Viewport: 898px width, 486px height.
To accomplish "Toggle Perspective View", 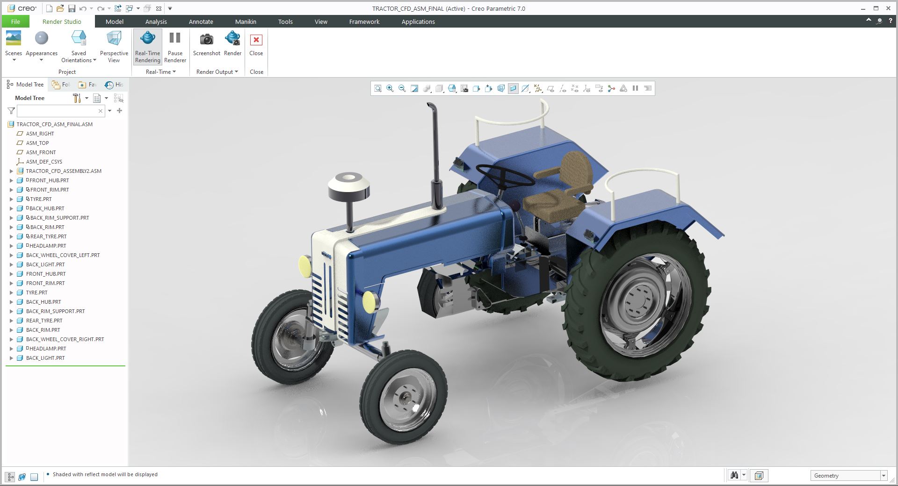I will (114, 46).
